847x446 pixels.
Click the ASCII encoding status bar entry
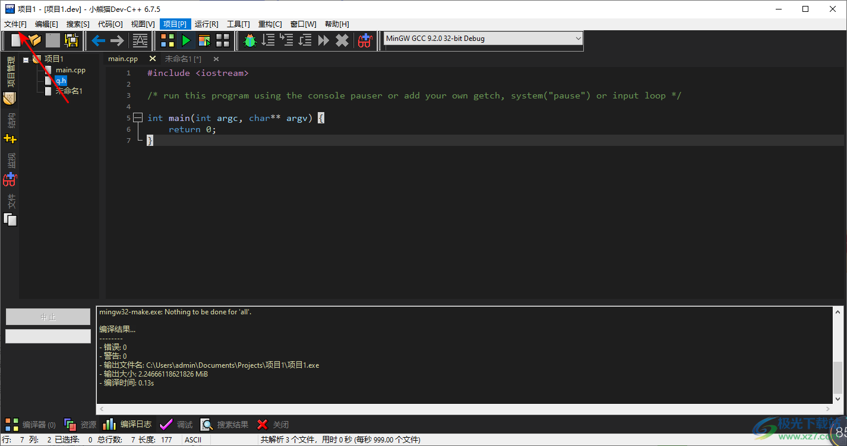193,440
